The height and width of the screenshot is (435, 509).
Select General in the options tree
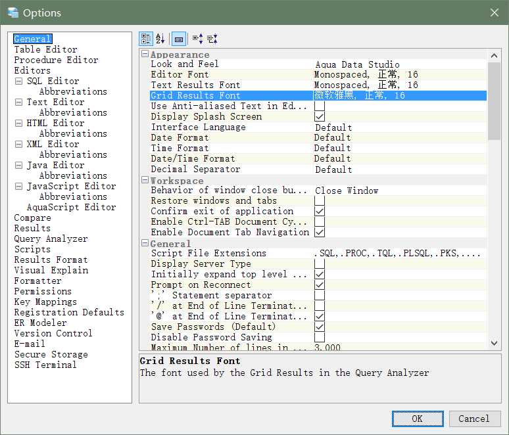point(32,39)
